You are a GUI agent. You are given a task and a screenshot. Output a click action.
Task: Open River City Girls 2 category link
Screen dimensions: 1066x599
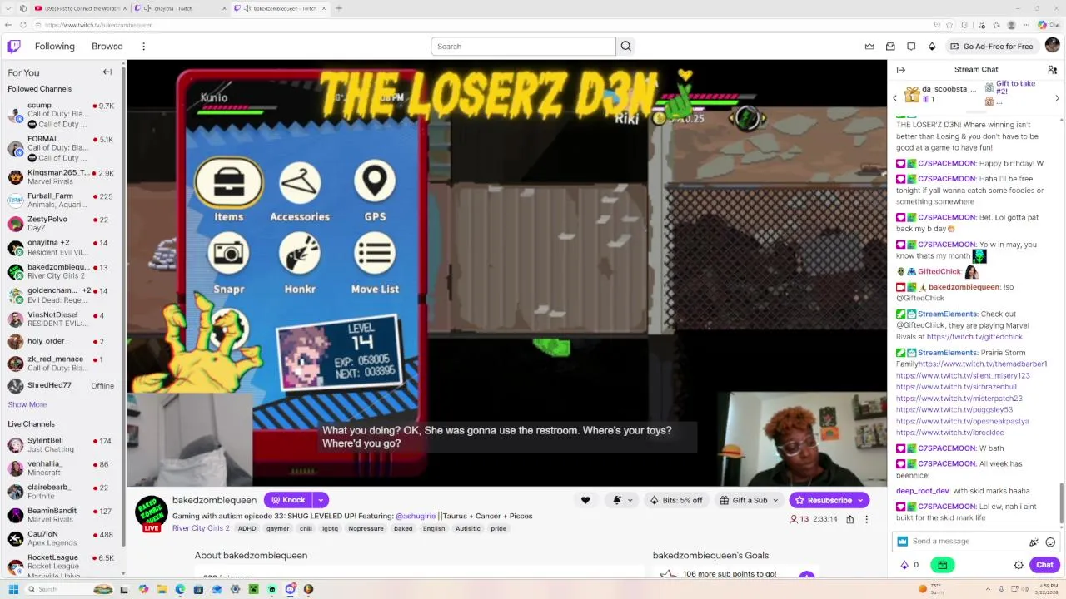pos(201,528)
